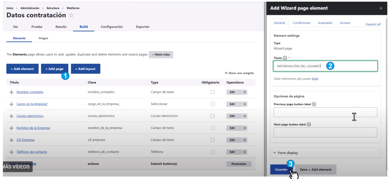Click the Título input field
The image size is (391, 179).
click(x=325, y=66)
